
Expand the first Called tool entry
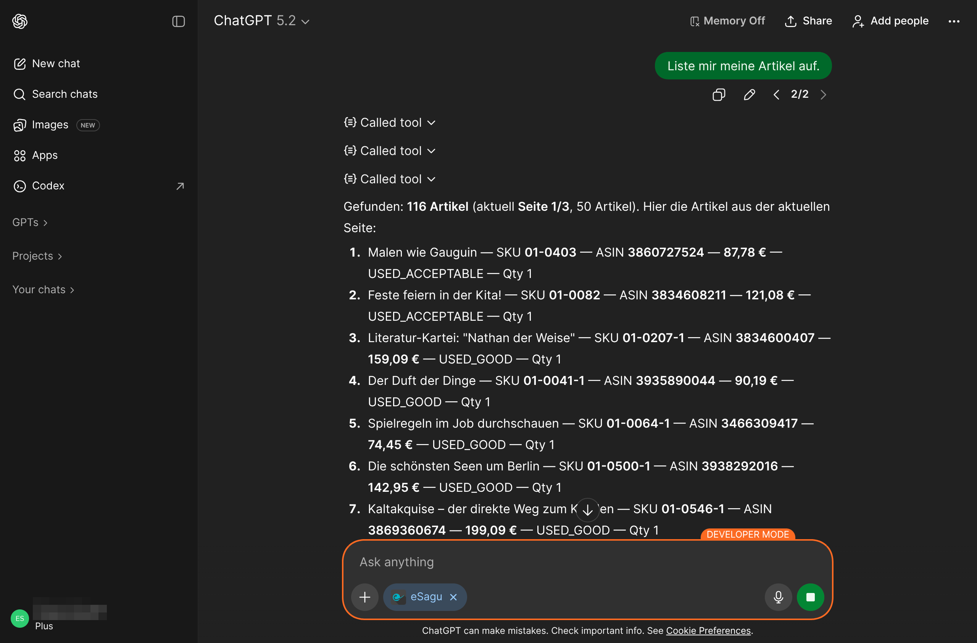pyautogui.click(x=390, y=122)
